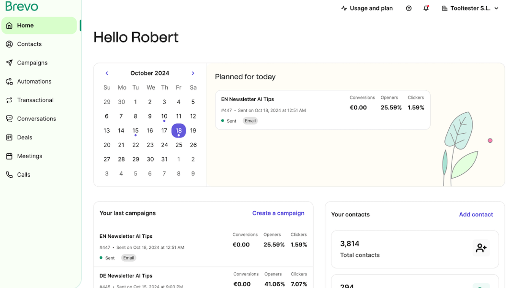Go to Transactional emails
Screen dimensions: 512x288
pyautogui.click(x=35, y=100)
